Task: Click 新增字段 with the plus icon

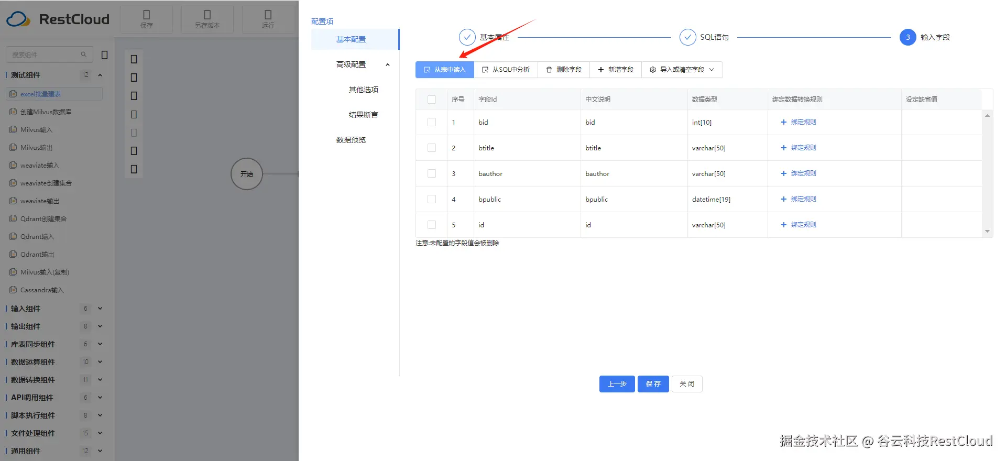Action: click(616, 70)
